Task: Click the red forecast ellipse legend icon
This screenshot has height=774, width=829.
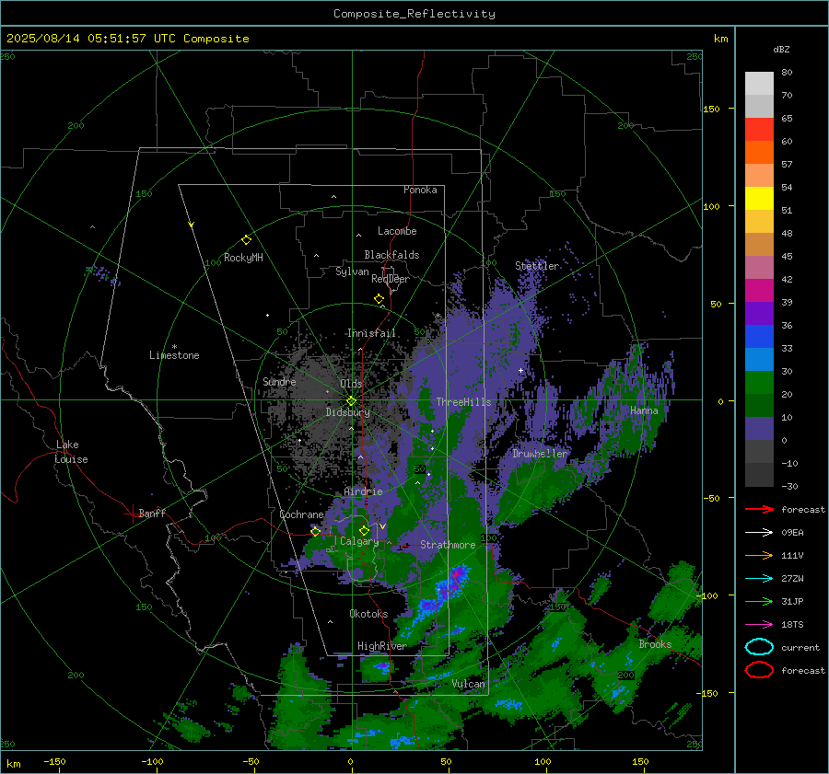Action: 759,670
